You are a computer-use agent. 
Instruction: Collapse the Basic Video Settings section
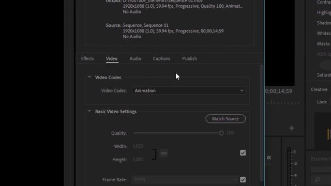[89, 111]
